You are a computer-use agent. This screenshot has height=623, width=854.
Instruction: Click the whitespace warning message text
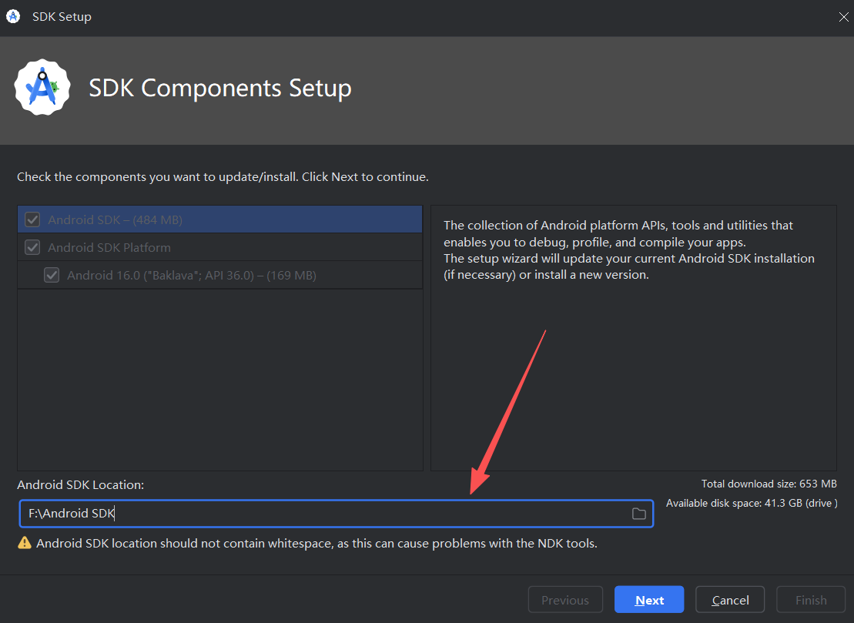point(316,543)
